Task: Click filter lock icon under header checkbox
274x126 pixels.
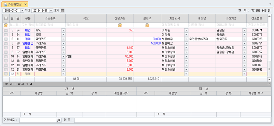Action: [x=6, y=25]
